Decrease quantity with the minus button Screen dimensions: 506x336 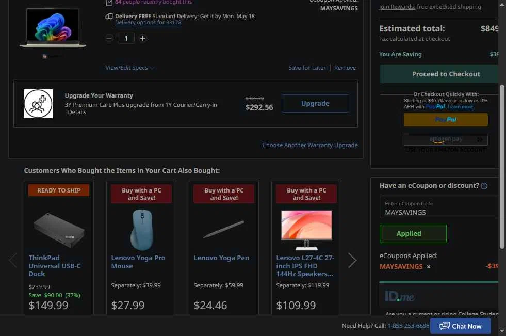[109, 38]
